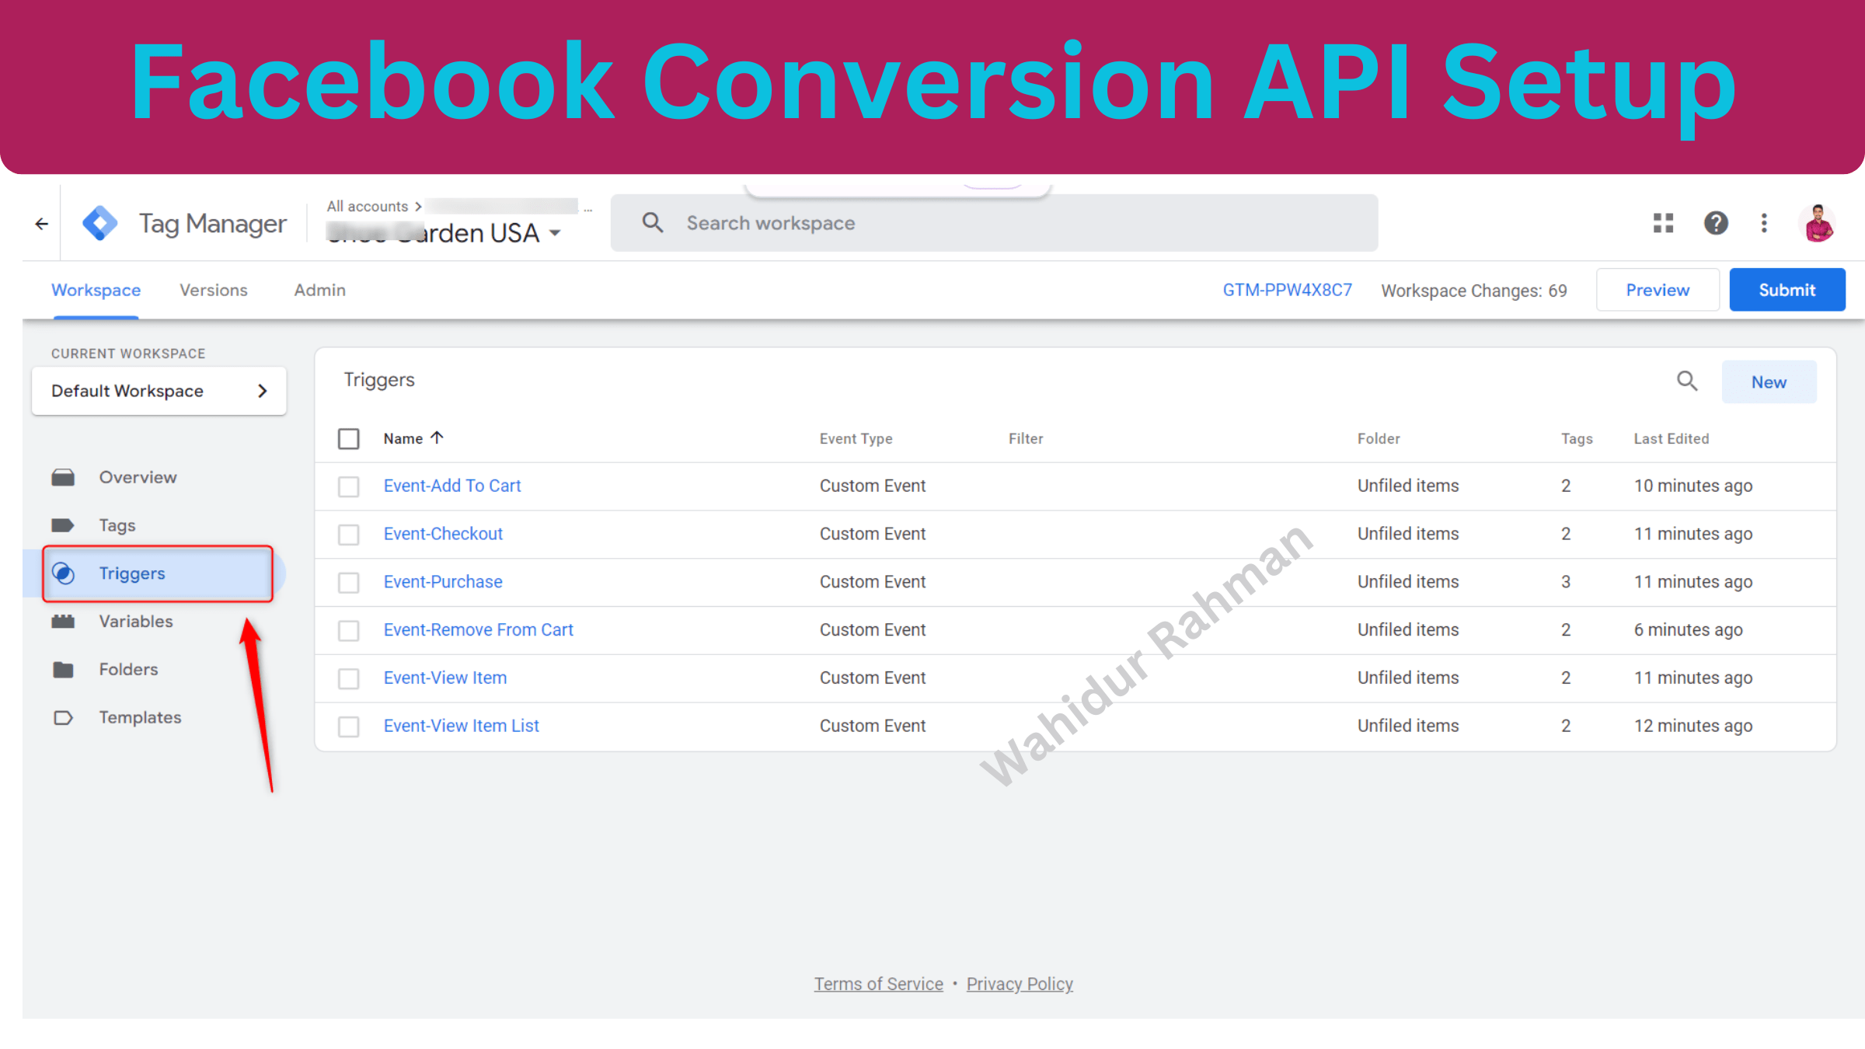Check the Event-View Item List row checkbox

[x=349, y=727]
